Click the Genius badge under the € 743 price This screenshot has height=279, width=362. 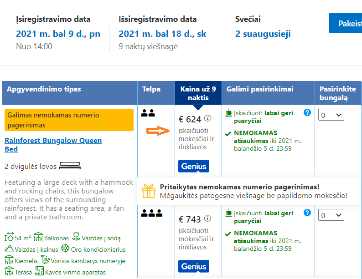click(193, 266)
